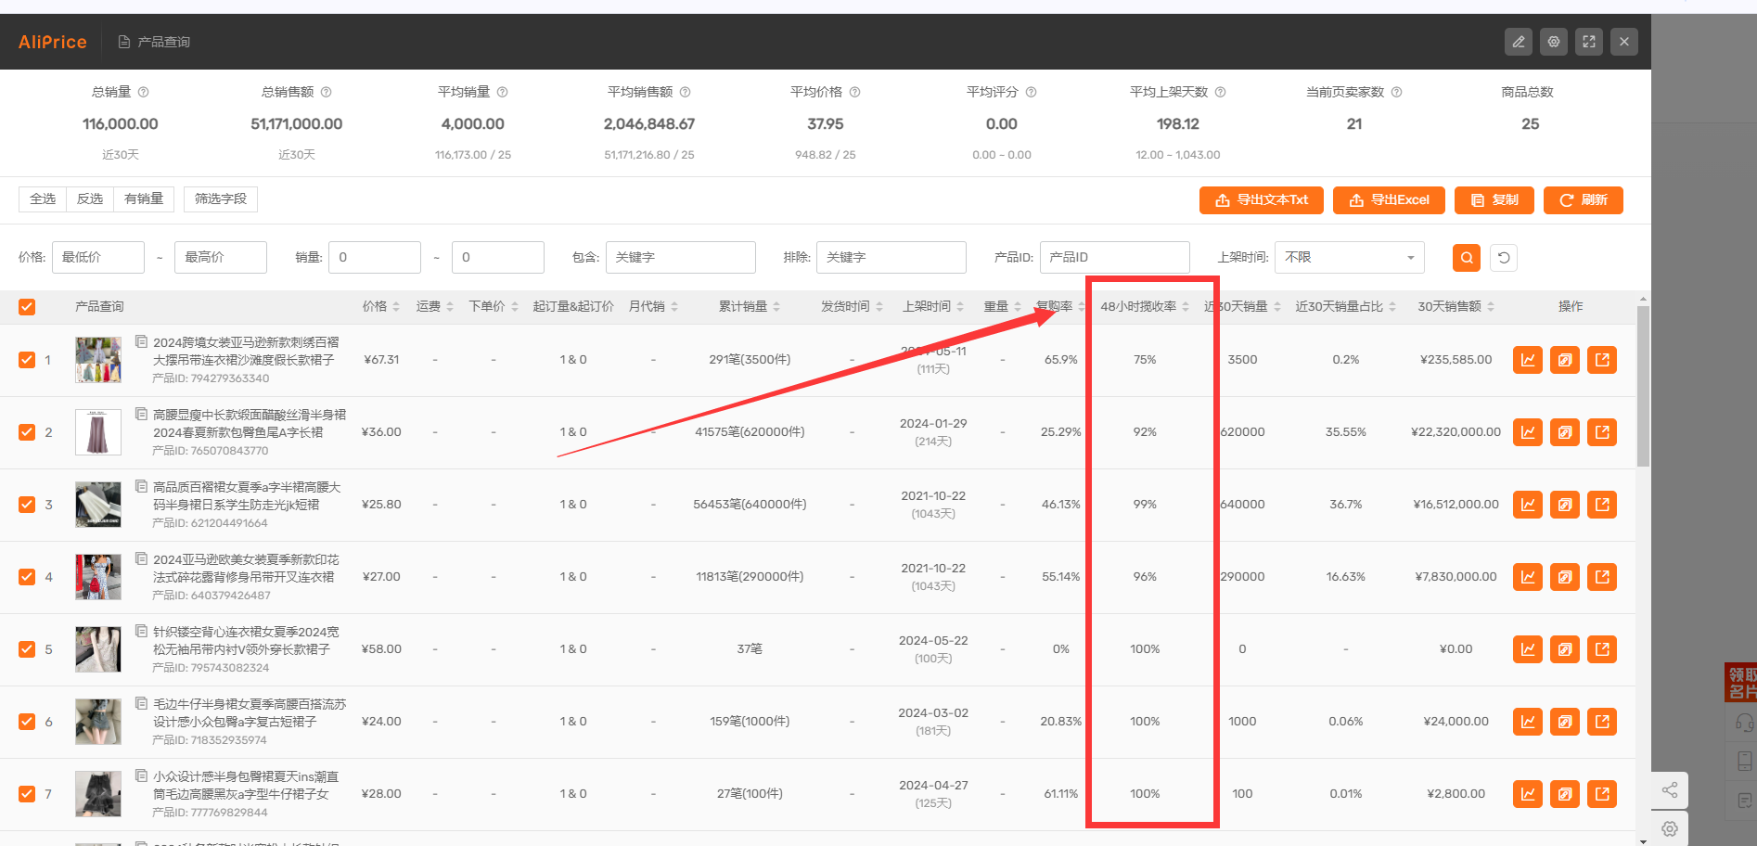Image resolution: width=1757 pixels, height=846 pixels.
Task: Click the share icon at right edge
Action: pos(1670,790)
